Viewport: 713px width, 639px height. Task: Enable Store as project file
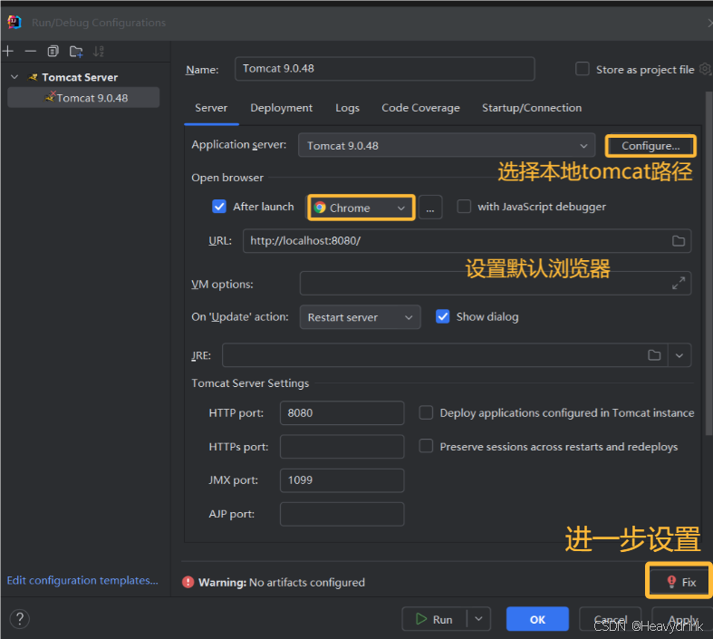(582, 69)
